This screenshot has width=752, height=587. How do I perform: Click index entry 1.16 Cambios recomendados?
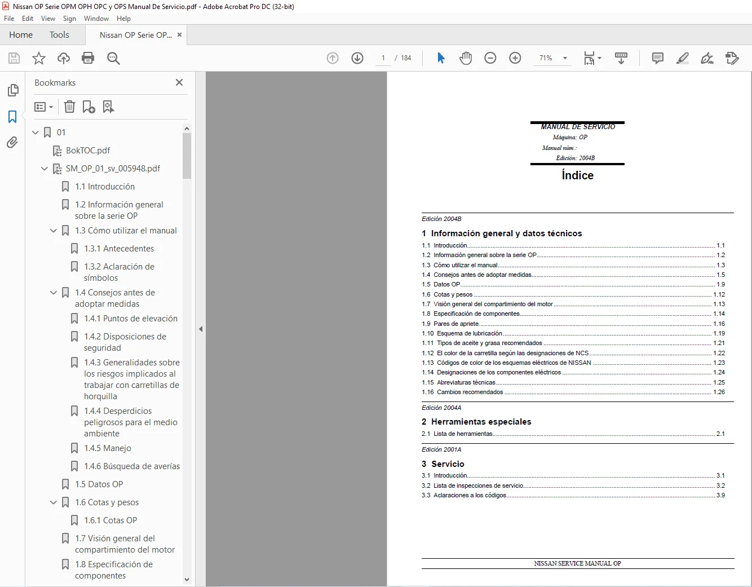point(573,392)
